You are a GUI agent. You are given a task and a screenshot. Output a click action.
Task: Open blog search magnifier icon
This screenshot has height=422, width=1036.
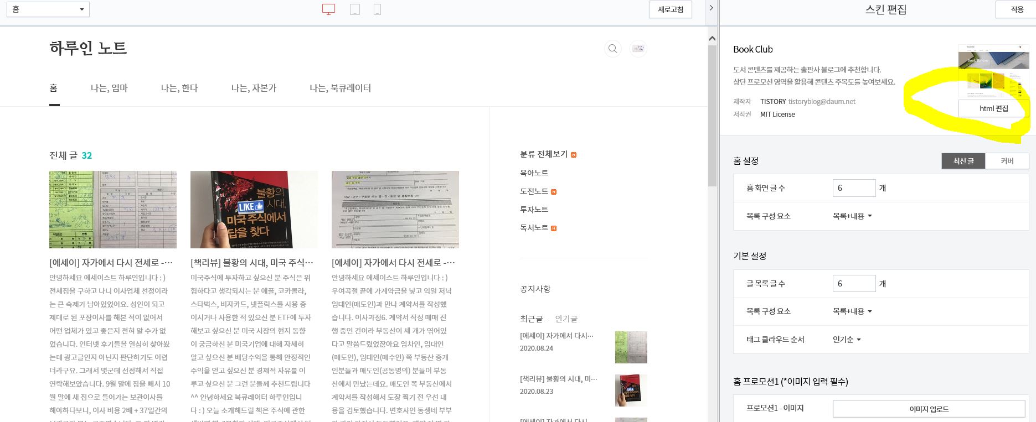612,49
